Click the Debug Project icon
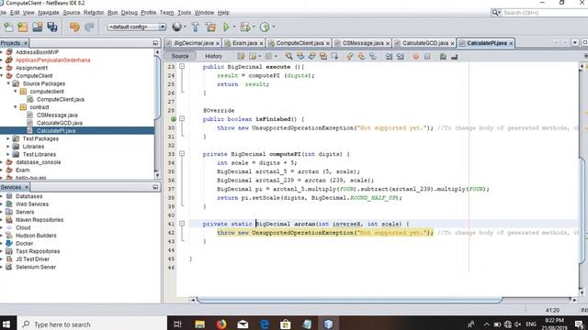 245,27
